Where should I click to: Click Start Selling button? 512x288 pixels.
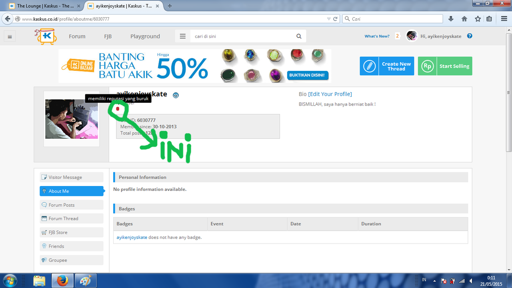[445, 66]
